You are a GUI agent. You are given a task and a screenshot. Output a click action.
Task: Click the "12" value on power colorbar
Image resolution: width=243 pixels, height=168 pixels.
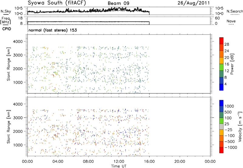(x=227, y=71)
